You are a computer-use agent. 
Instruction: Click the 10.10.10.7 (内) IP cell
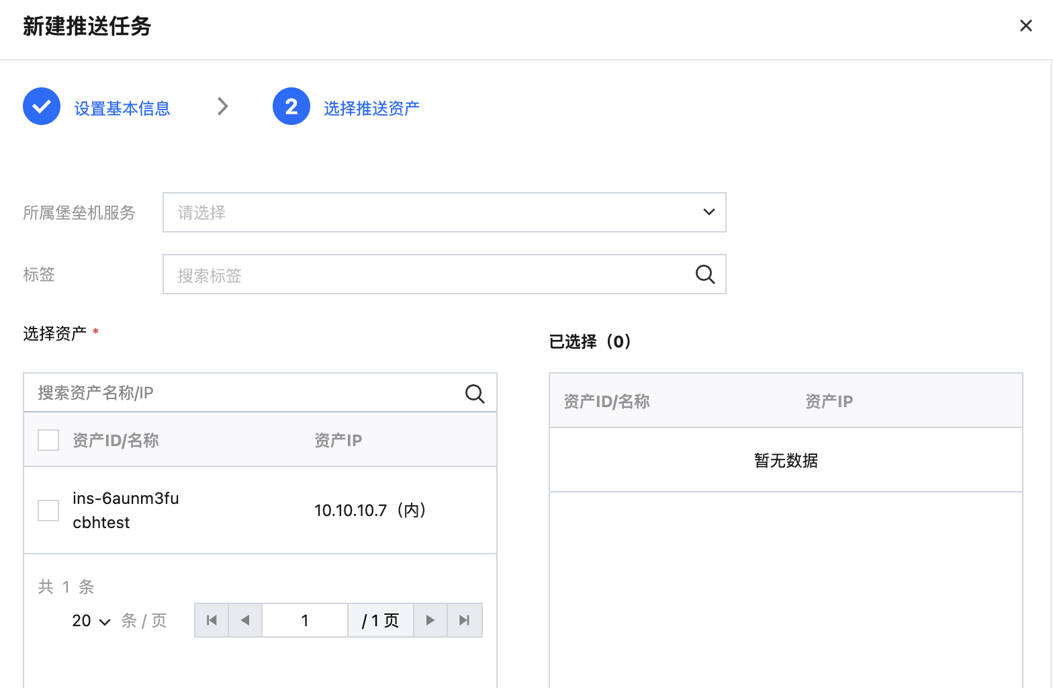pos(370,511)
